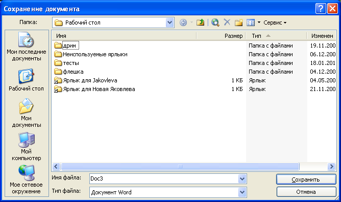Select the тесты folder
This screenshot has width=341, height=202.
click(71, 63)
